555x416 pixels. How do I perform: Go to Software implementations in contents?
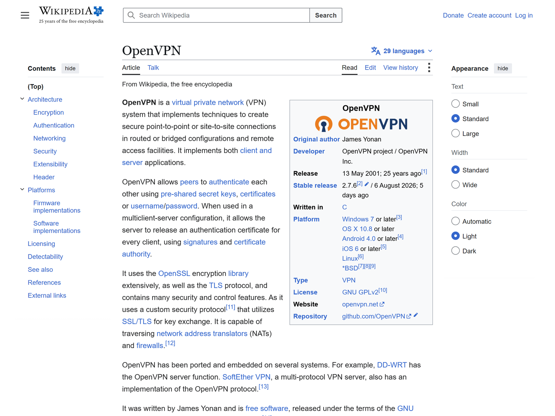pyautogui.click(x=57, y=227)
